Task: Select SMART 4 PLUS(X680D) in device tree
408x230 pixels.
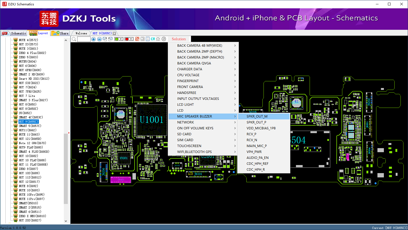Action: point(34,152)
